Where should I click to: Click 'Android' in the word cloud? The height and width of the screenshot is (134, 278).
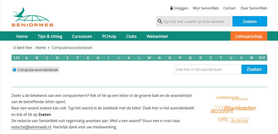click(x=239, y=122)
